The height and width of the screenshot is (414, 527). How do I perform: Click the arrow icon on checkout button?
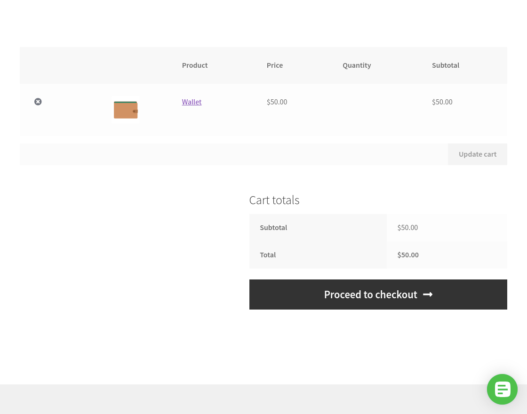point(427,295)
